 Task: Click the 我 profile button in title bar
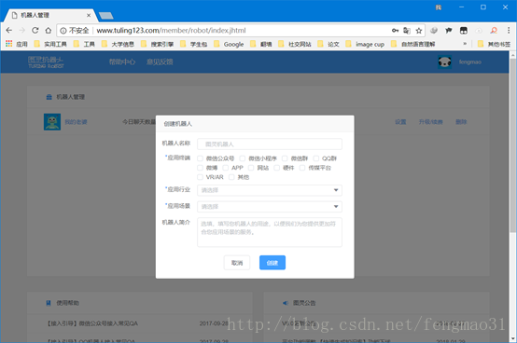[x=439, y=7]
